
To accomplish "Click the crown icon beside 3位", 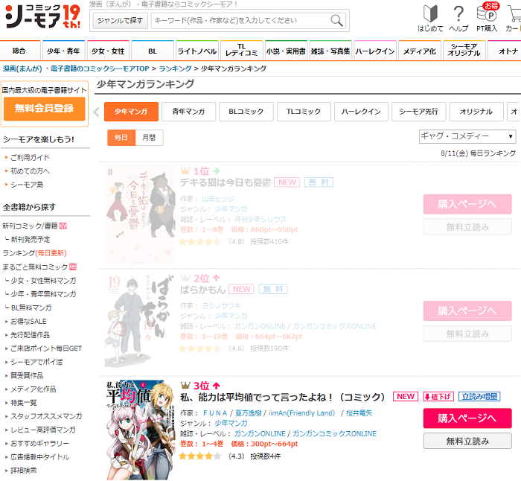I will [x=185, y=386].
